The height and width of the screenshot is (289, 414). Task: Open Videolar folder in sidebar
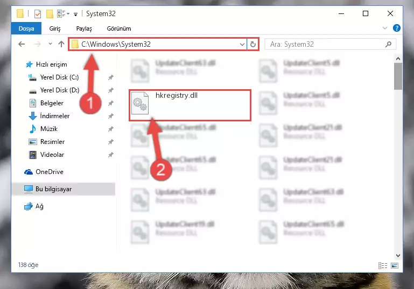pos(46,155)
